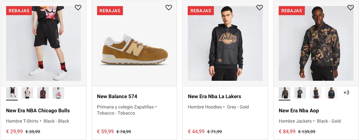Open New Era Nba Aop product title
The image size is (359, 140).
(299, 111)
